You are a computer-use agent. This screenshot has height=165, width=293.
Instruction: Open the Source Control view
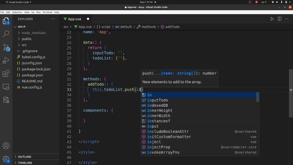[6, 48]
